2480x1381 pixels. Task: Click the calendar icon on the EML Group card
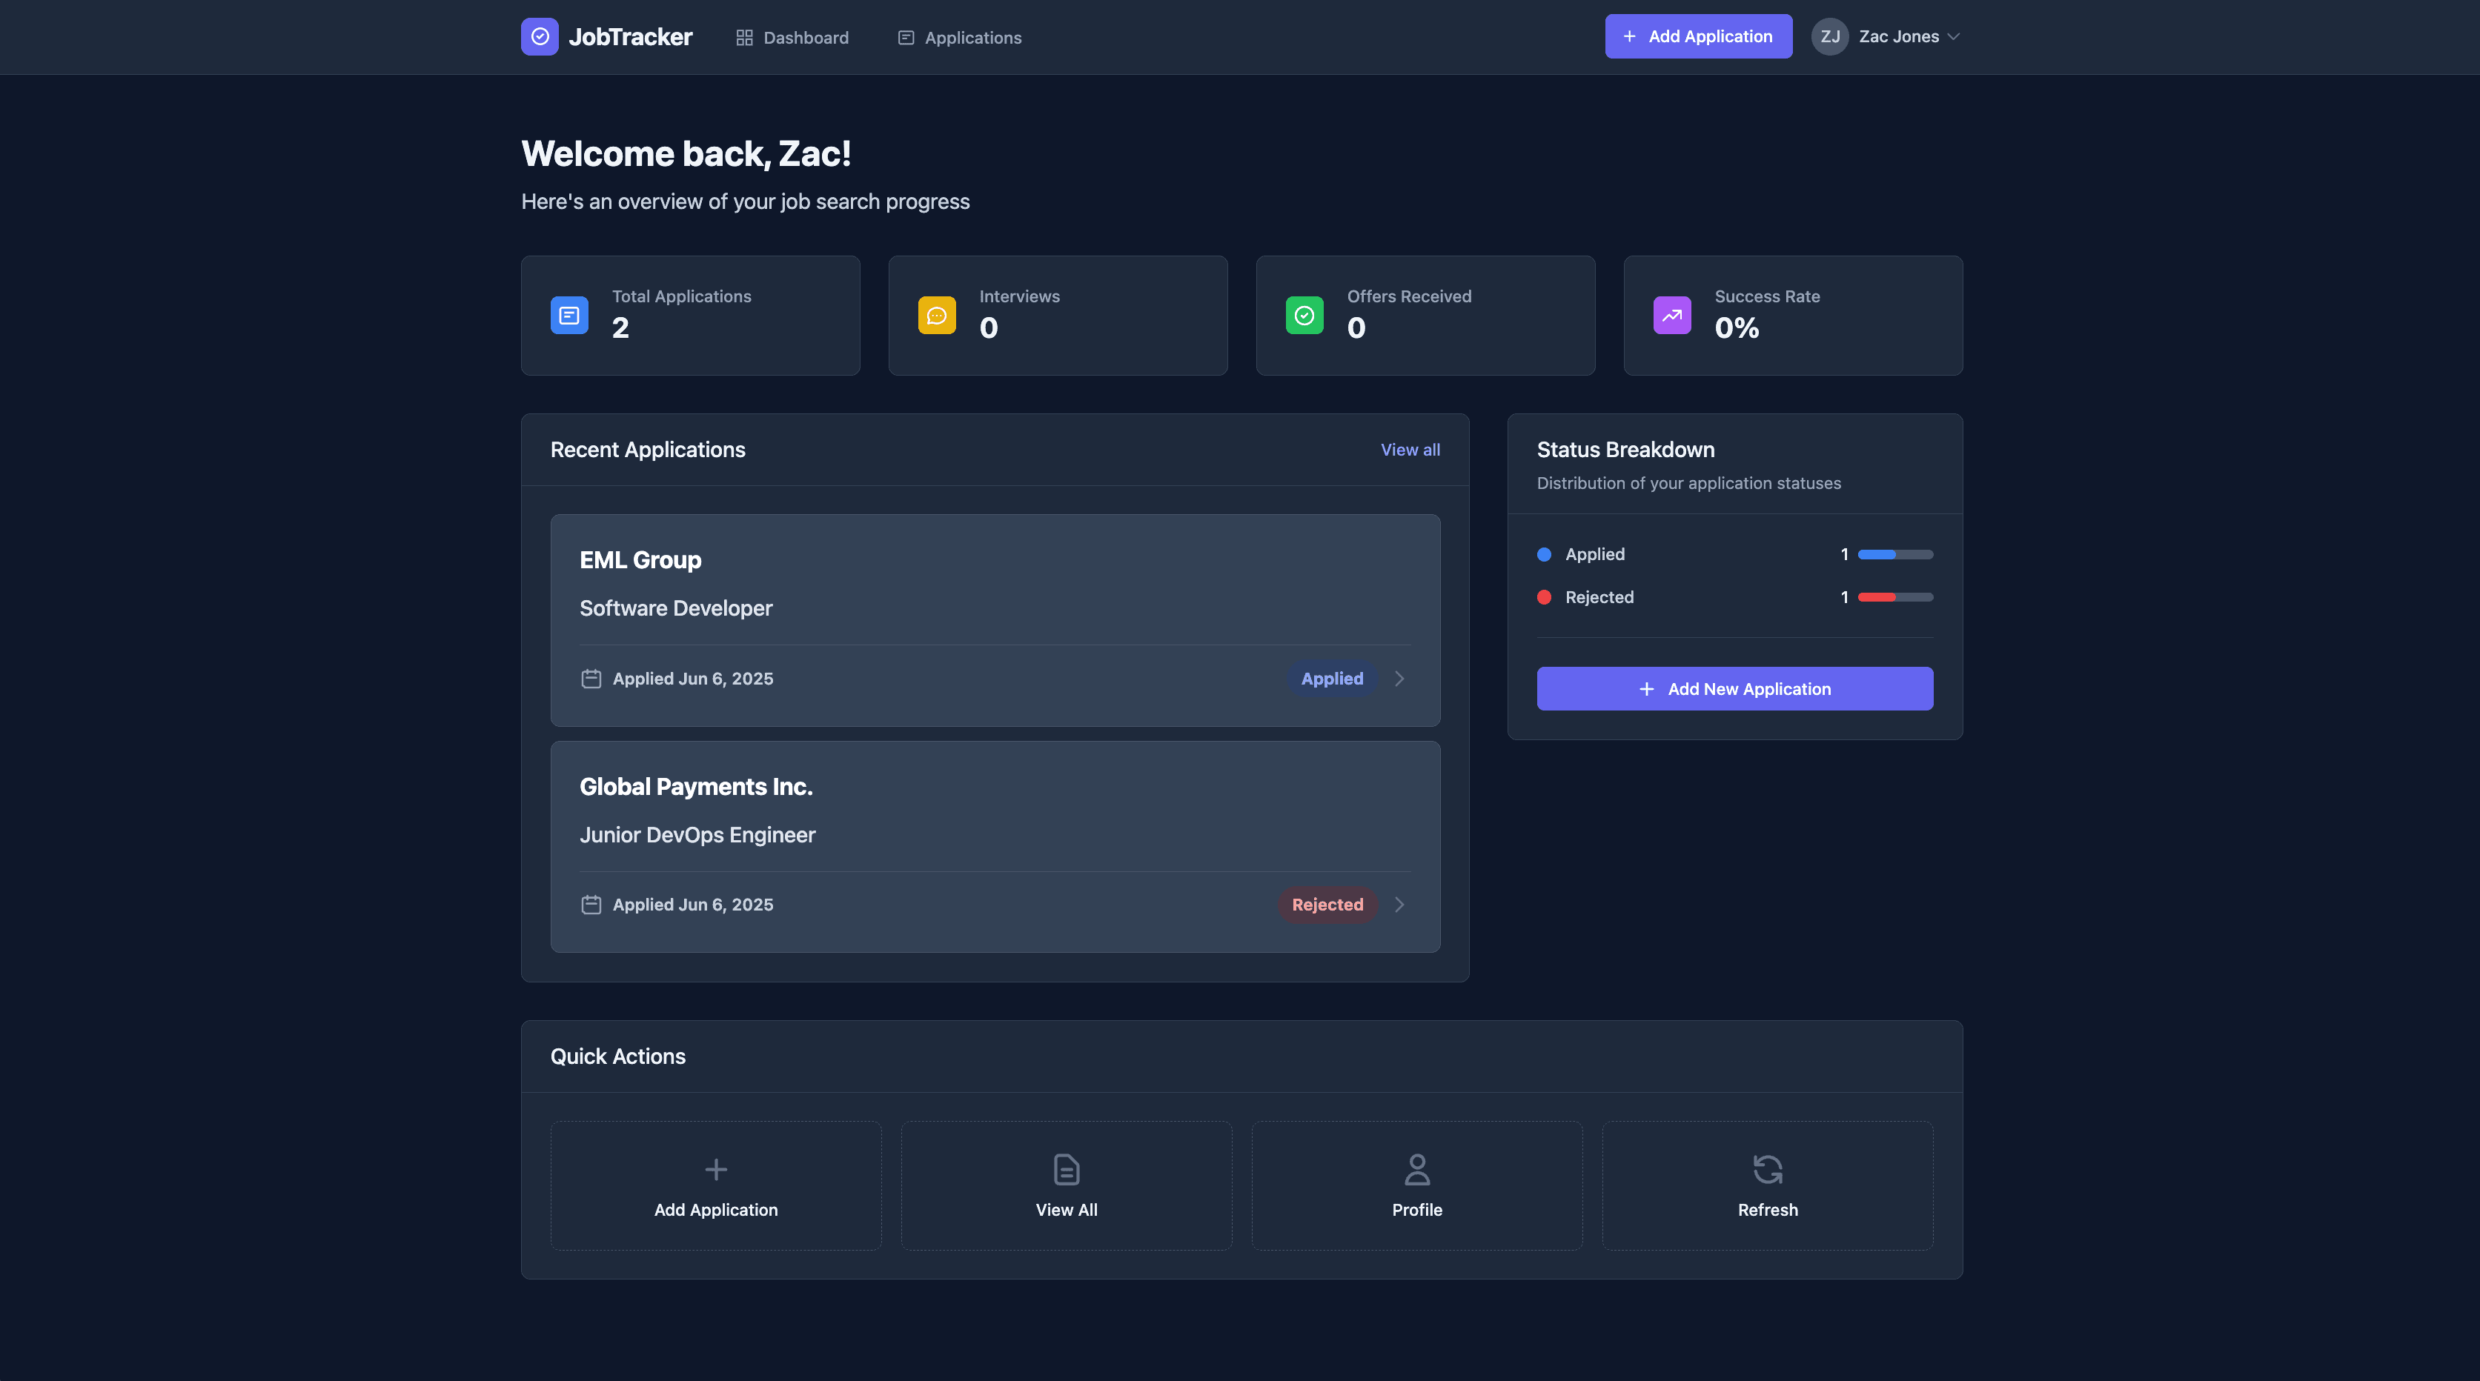pyautogui.click(x=592, y=679)
